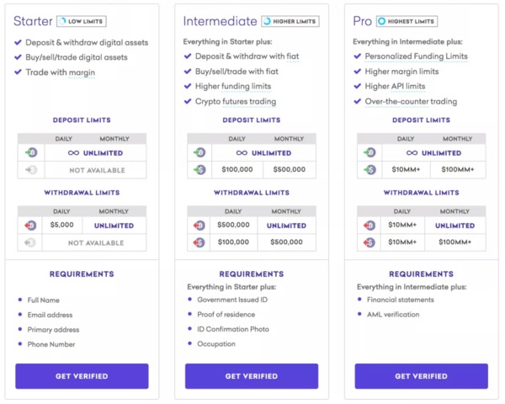This screenshot has height=404, width=505.
Task: Get verified for Intermediate tier
Action: click(252, 376)
